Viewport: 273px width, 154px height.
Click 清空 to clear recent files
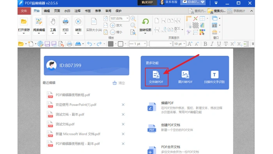tap(119, 83)
